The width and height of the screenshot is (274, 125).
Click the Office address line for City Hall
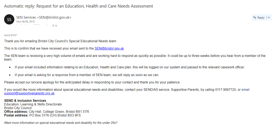pos(47,112)
